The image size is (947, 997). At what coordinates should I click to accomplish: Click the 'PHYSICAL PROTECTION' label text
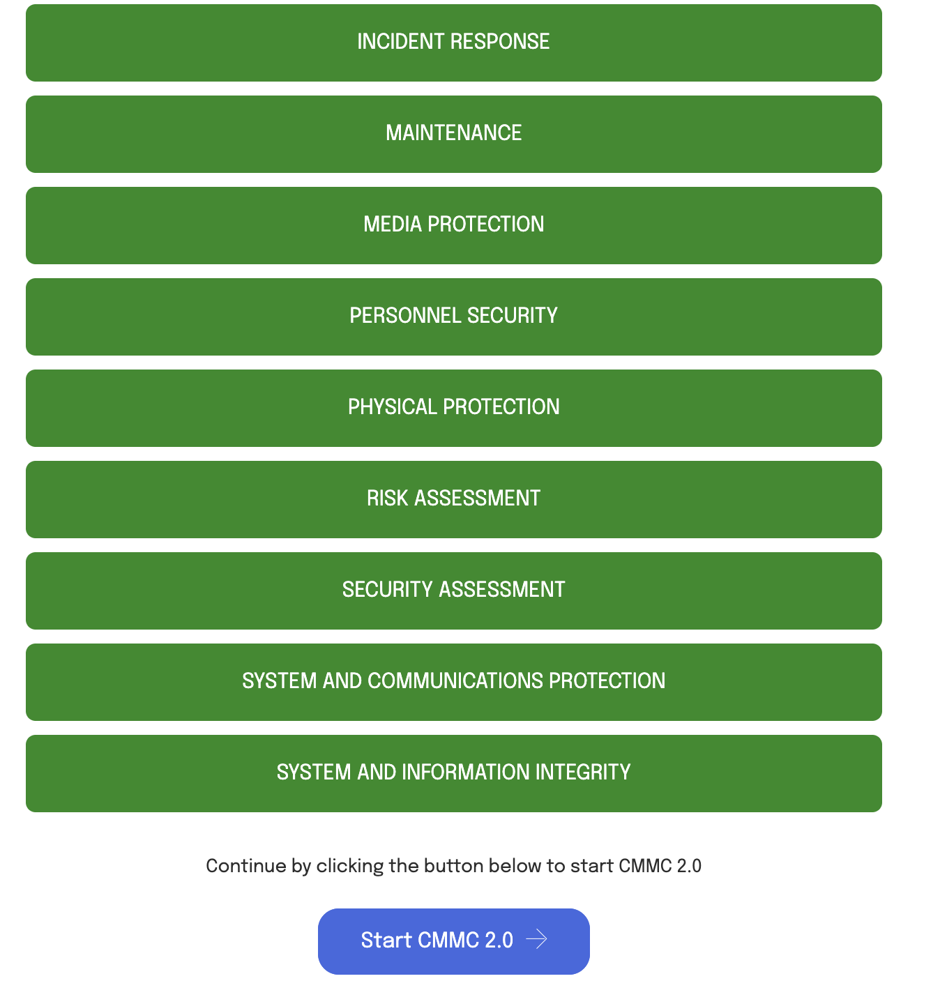pos(453,407)
